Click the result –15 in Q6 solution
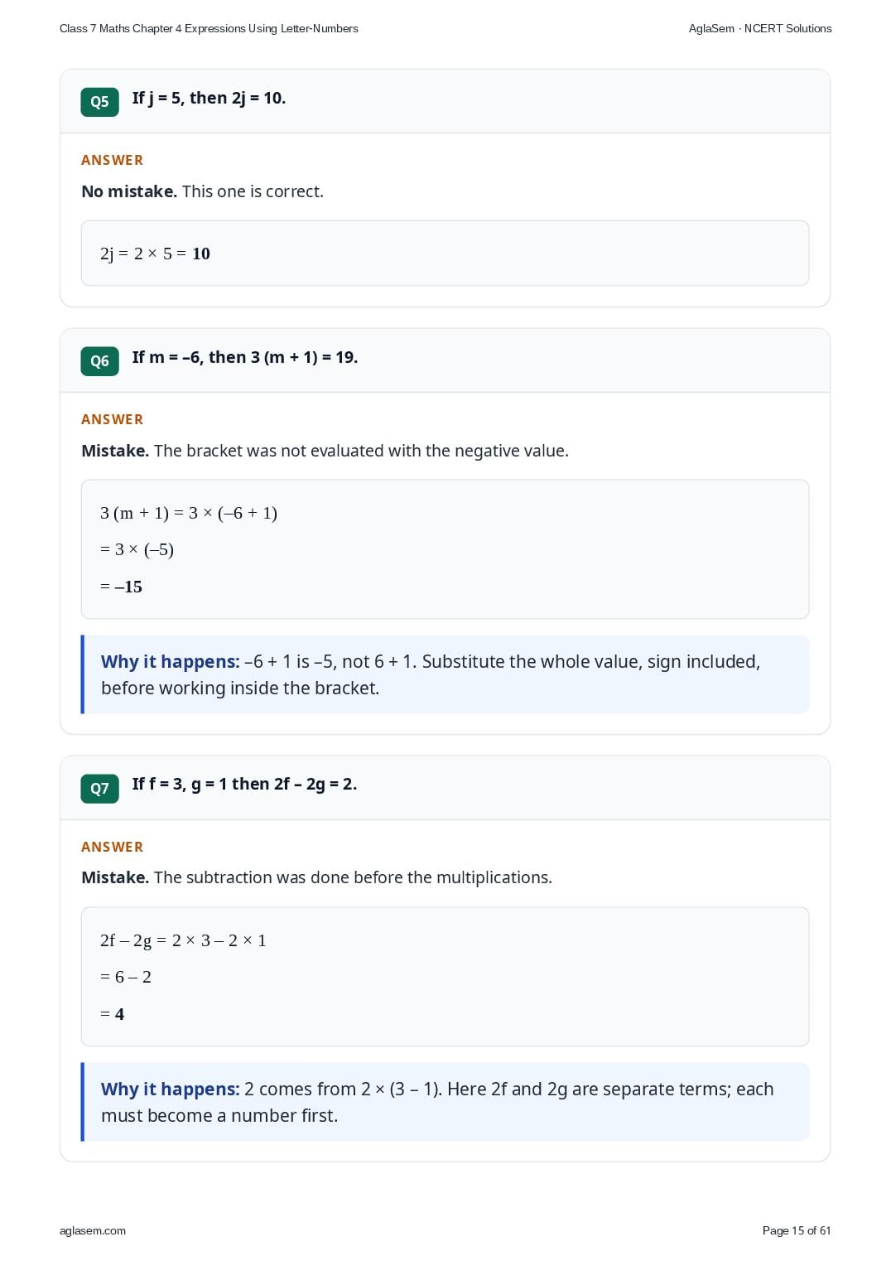This screenshot has height=1261, width=891. tap(128, 587)
